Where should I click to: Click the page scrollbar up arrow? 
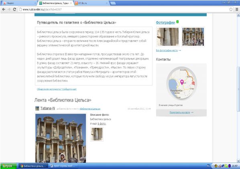[x=238, y=15]
